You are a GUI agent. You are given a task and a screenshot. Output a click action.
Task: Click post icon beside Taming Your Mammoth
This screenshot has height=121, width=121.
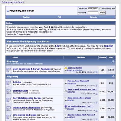coord(66,81)
